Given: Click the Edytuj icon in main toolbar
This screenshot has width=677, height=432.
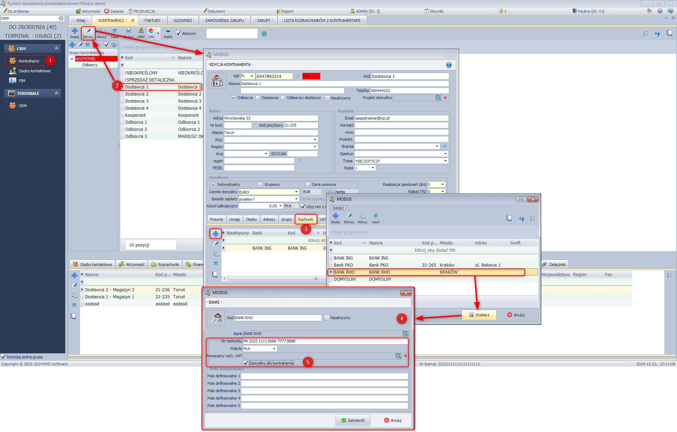Looking at the screenshot, I should (88, 32).
